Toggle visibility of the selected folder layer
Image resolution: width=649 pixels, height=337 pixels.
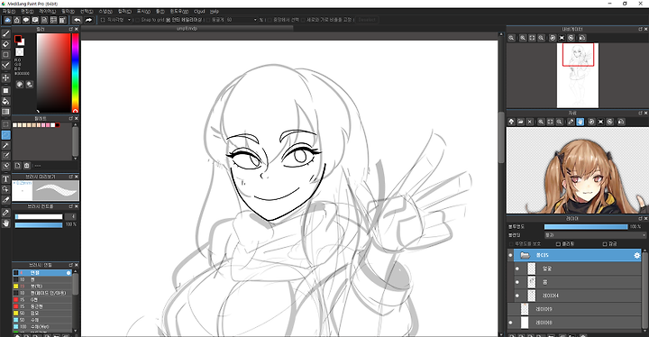pyautogui.click(x=510, y=255)
